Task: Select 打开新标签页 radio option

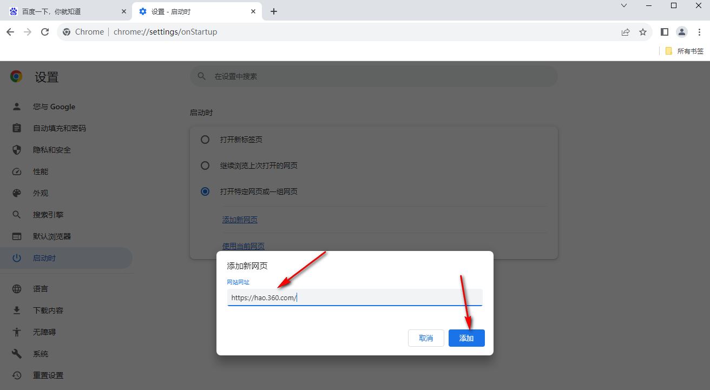Action: click(x=205, y=140)
